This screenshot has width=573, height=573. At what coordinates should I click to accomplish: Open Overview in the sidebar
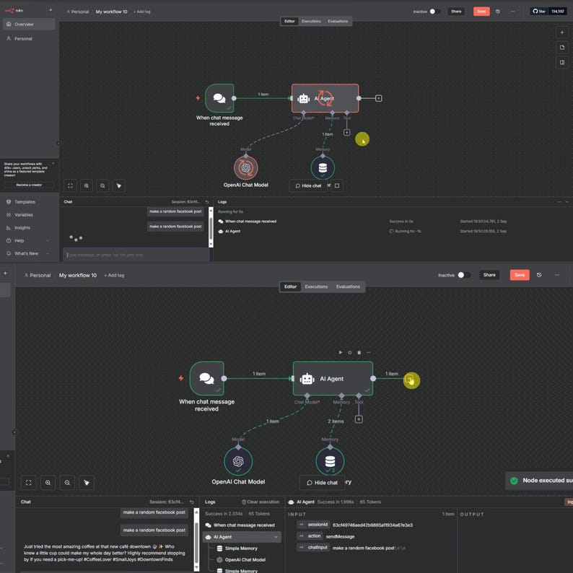click(x=29, y=24)
